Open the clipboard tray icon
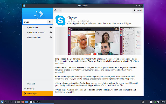Image resolution: width=166 pixels, height=104 pixels. (151, 102)
